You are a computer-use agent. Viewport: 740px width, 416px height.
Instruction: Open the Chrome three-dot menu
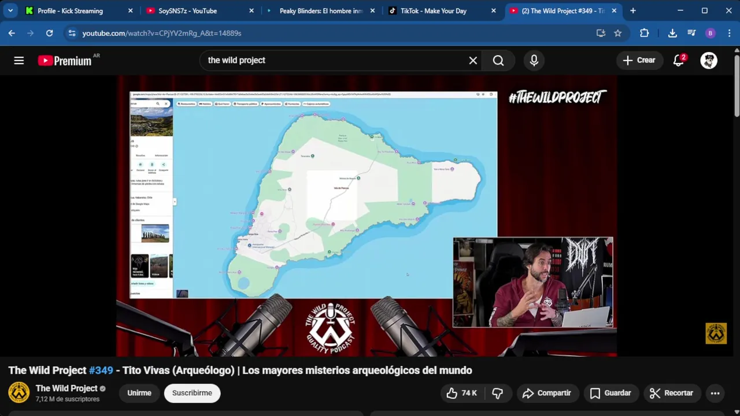tap(728, 33)
